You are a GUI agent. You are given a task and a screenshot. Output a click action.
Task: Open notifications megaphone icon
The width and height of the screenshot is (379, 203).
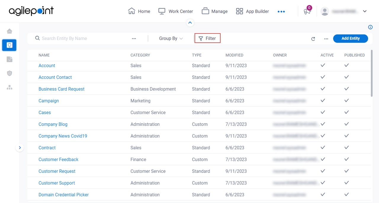[307, 11]
